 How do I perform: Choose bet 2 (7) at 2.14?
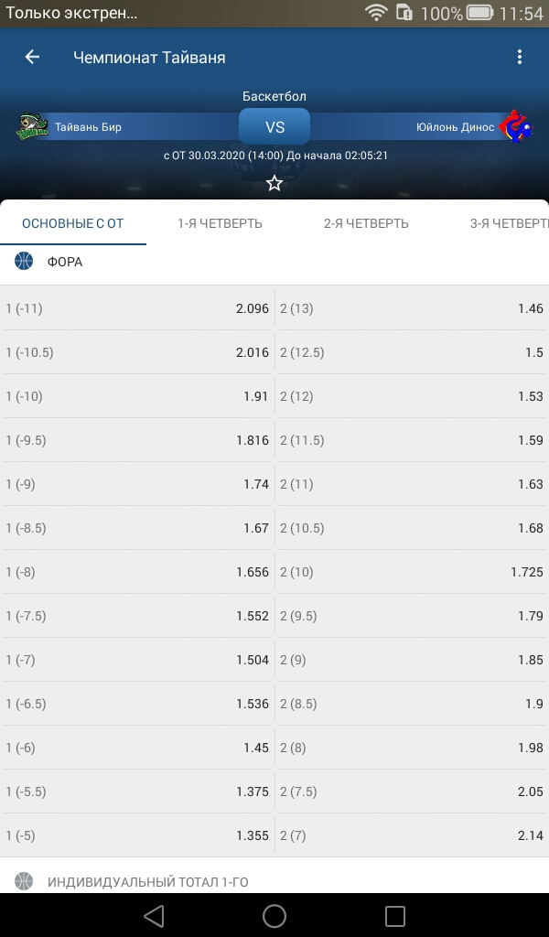coord(412,835)
